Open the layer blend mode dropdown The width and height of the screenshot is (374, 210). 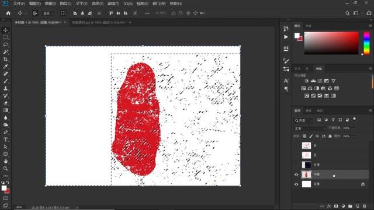coord(310,128)
